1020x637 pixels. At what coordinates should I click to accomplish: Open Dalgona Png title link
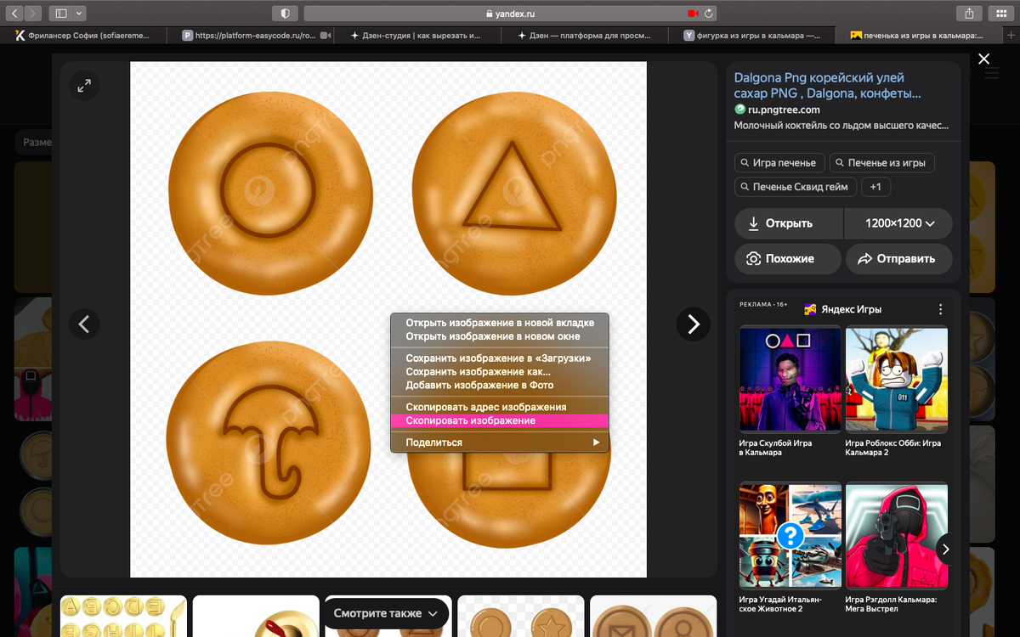pos(828,86)
